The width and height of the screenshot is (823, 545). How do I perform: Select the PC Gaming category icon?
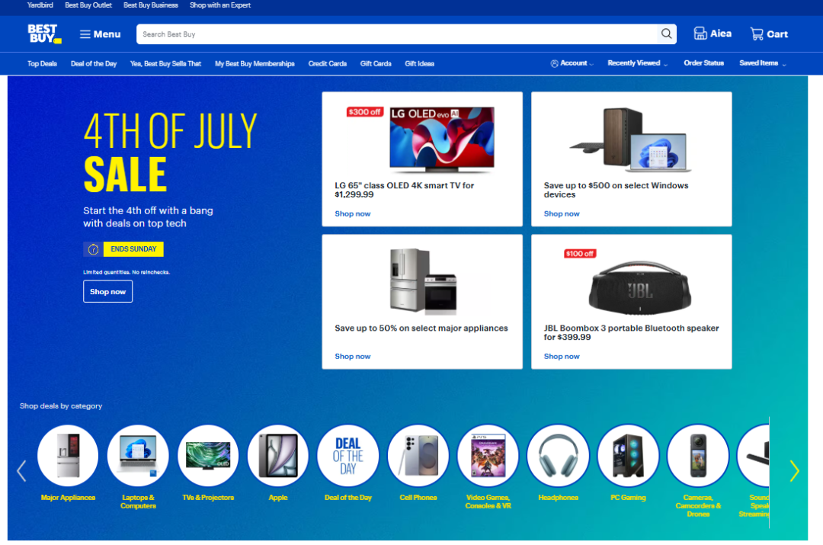coord(628,455)
